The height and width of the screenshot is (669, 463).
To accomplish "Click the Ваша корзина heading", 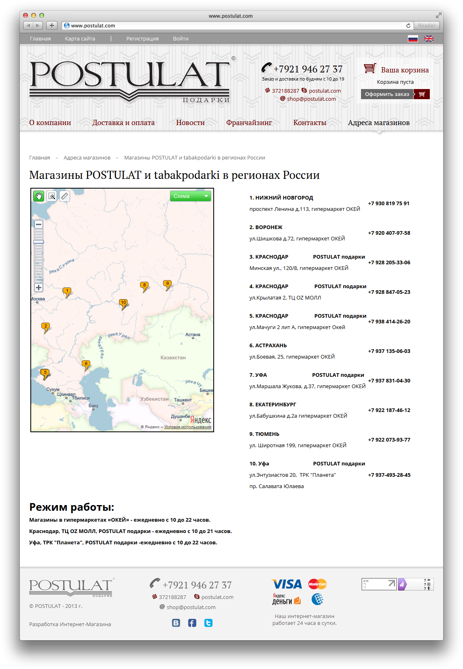I will coord(405,70).
